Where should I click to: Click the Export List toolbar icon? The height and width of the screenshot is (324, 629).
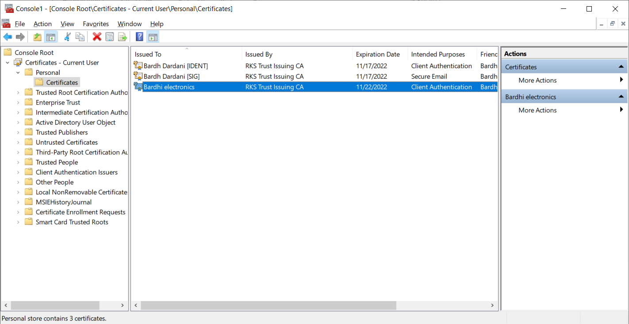click(x=123, y=37)
